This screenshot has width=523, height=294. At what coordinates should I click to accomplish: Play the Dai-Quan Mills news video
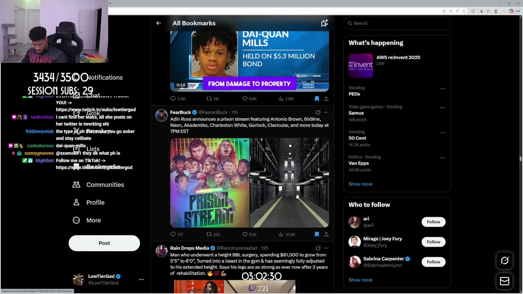(250, 61)
